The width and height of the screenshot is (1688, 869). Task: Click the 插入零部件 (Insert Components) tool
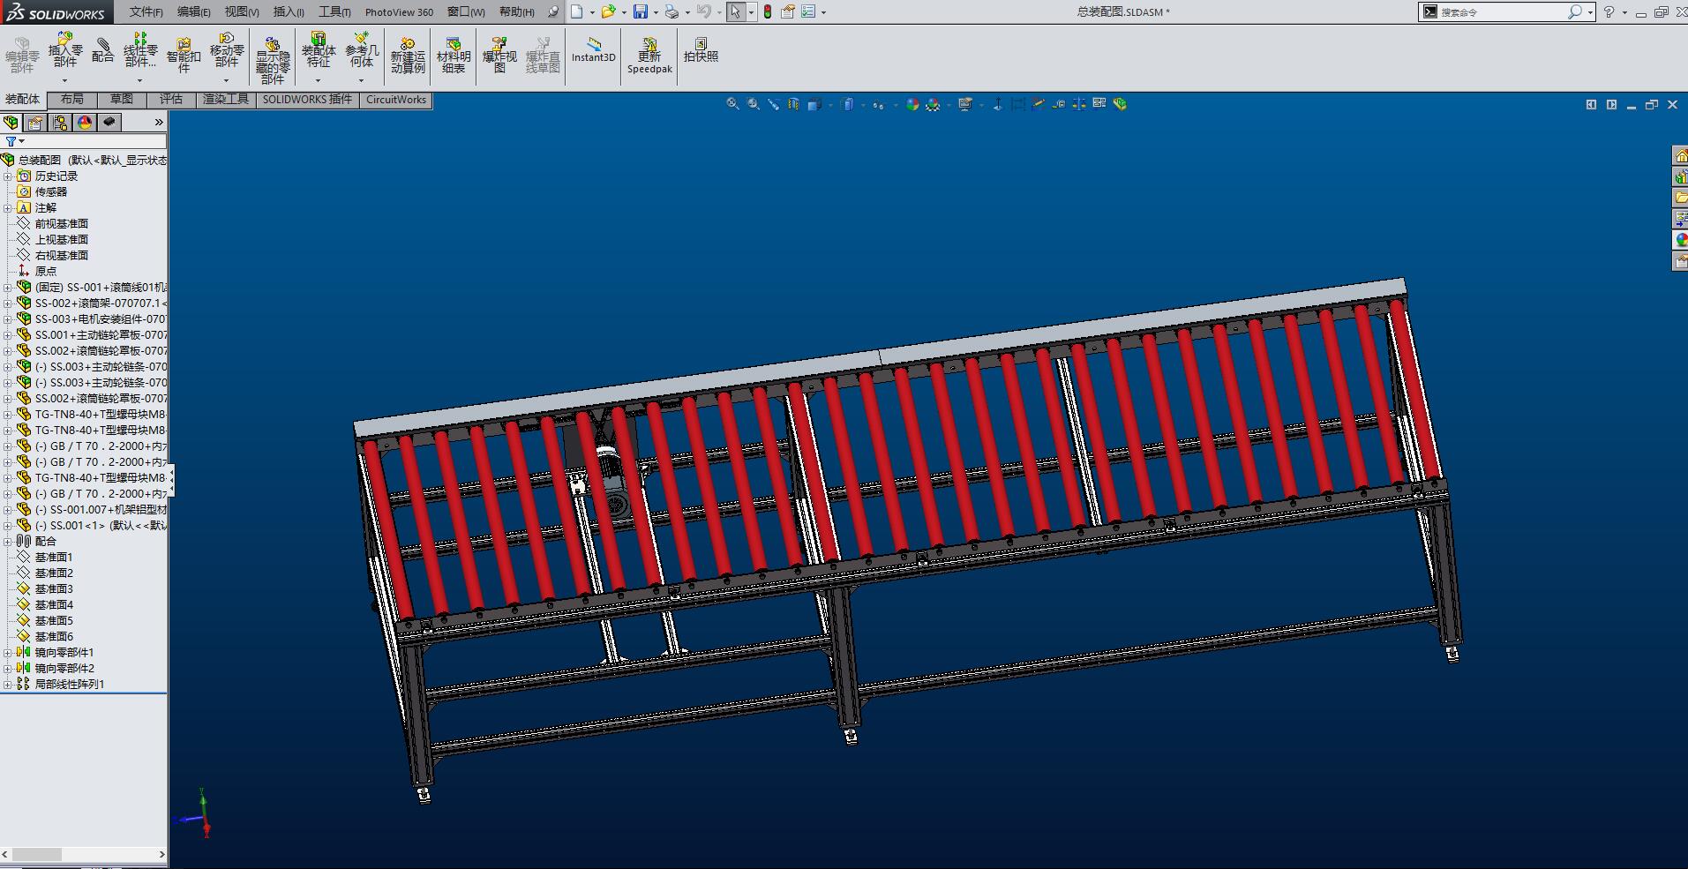click(x=65, y=49)
